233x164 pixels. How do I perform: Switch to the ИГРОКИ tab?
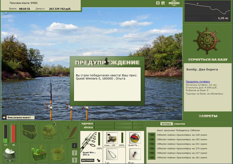point(166,124)
